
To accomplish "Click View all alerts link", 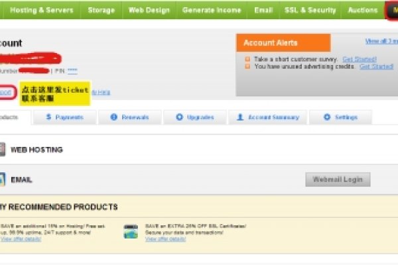I will click(x=380, y=41).
